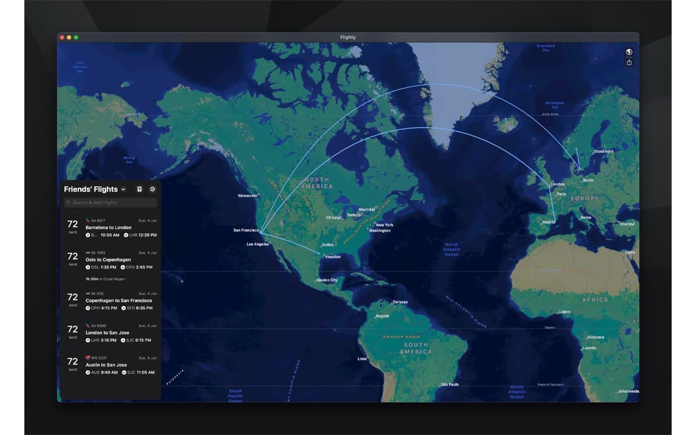This screenshot has width=696, height=435.
Task: Click the departure icon next to LHR 3:15 PM
Action: [x=88, y=340]
